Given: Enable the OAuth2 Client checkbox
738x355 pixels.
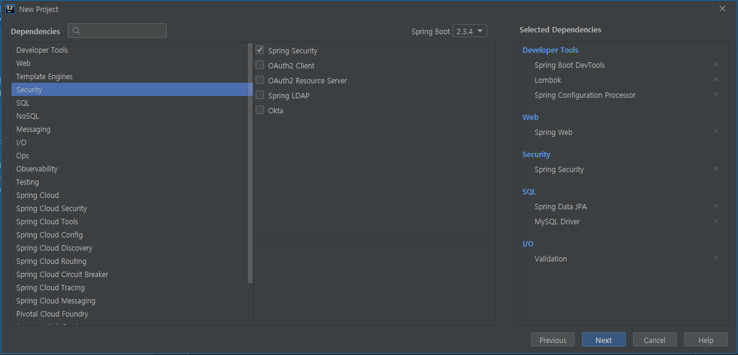Looking at the screenshot, I should tap(260, 65).
